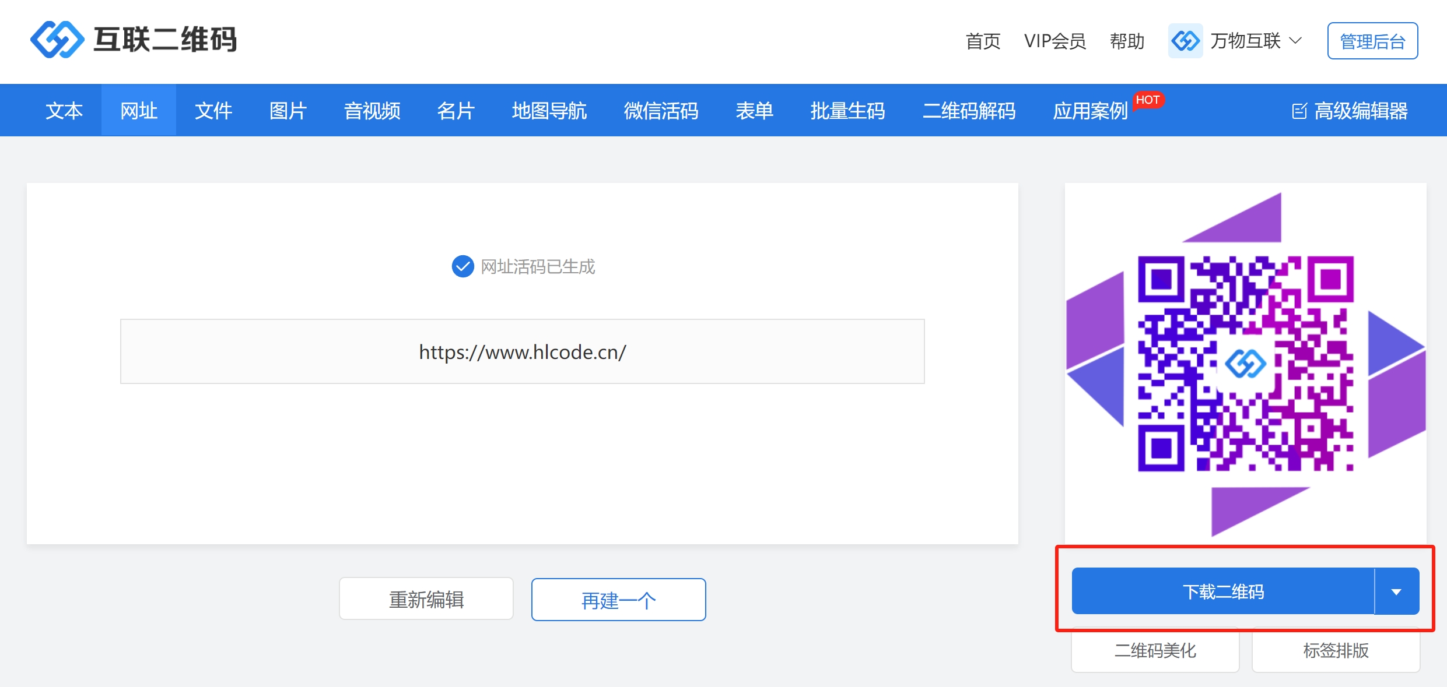
Task: Select the 名片 tab
Action: pos(456,110)
